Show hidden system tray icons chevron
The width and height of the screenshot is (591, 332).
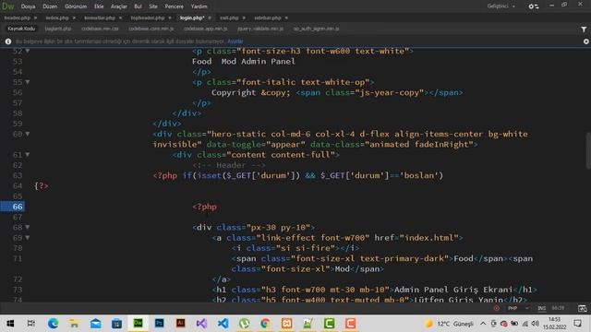coord(483,324)
